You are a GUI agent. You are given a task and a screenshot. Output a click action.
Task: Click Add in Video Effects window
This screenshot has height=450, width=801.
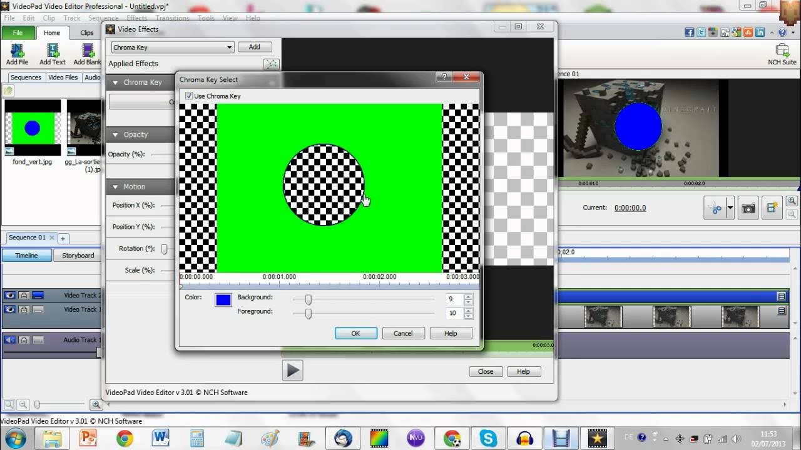pos(254,47)
